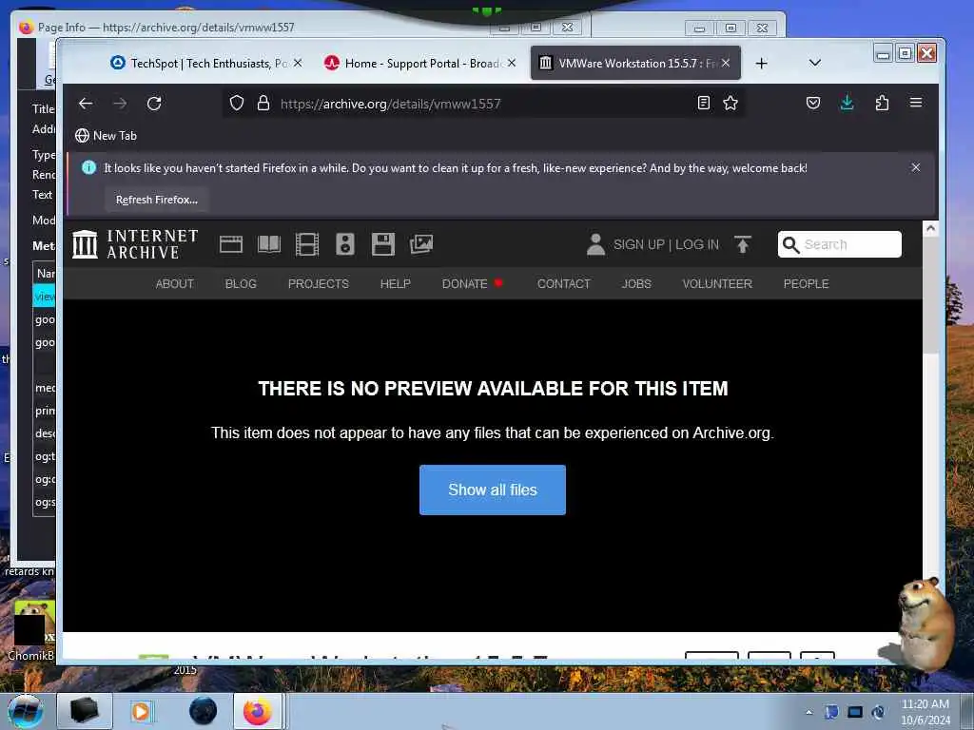Toggle reader view icon in address bar
The height and width of the screenshot is (730, 974).
click(x=703, y=103)
